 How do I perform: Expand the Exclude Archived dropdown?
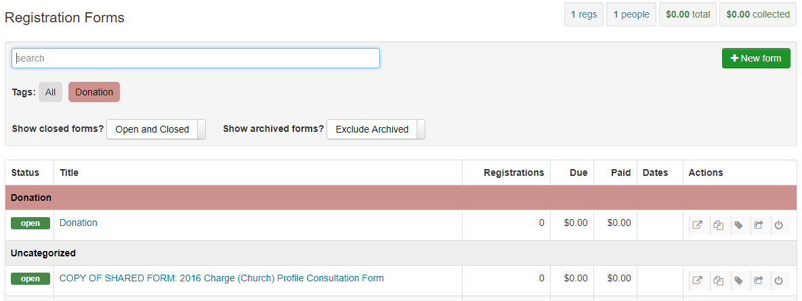375,129
